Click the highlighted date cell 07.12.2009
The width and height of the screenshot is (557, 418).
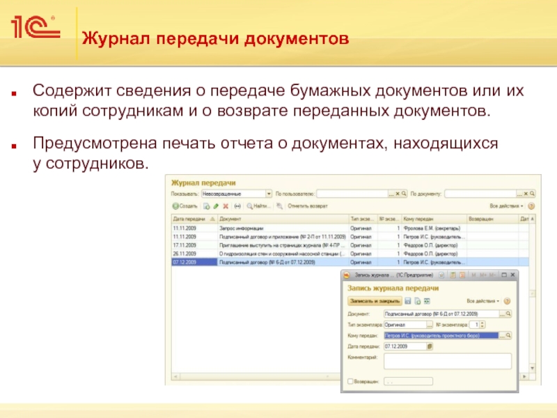coord(194,263)
